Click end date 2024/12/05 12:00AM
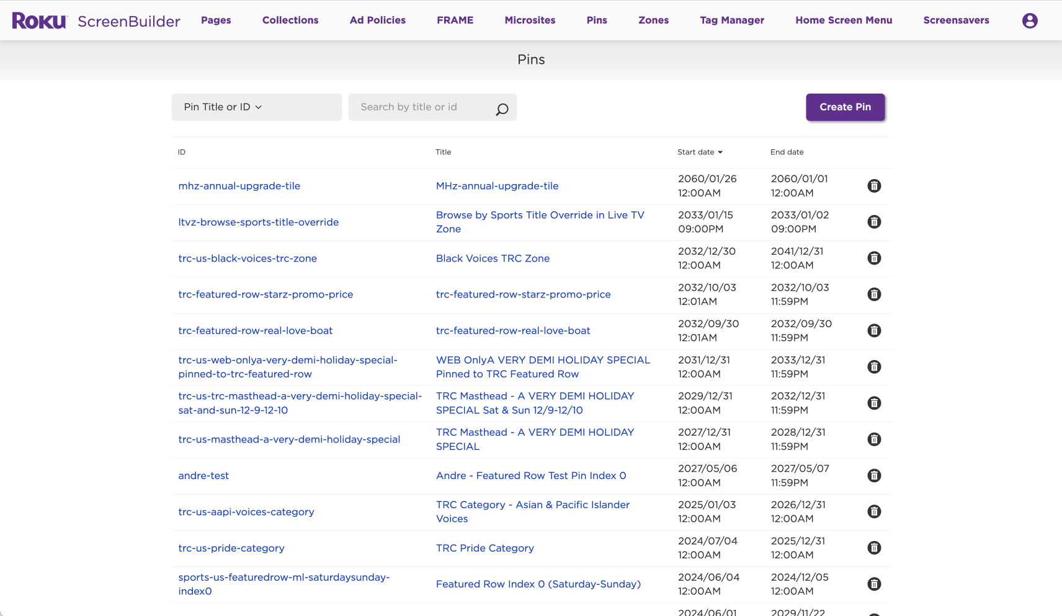 pos(800,584)
